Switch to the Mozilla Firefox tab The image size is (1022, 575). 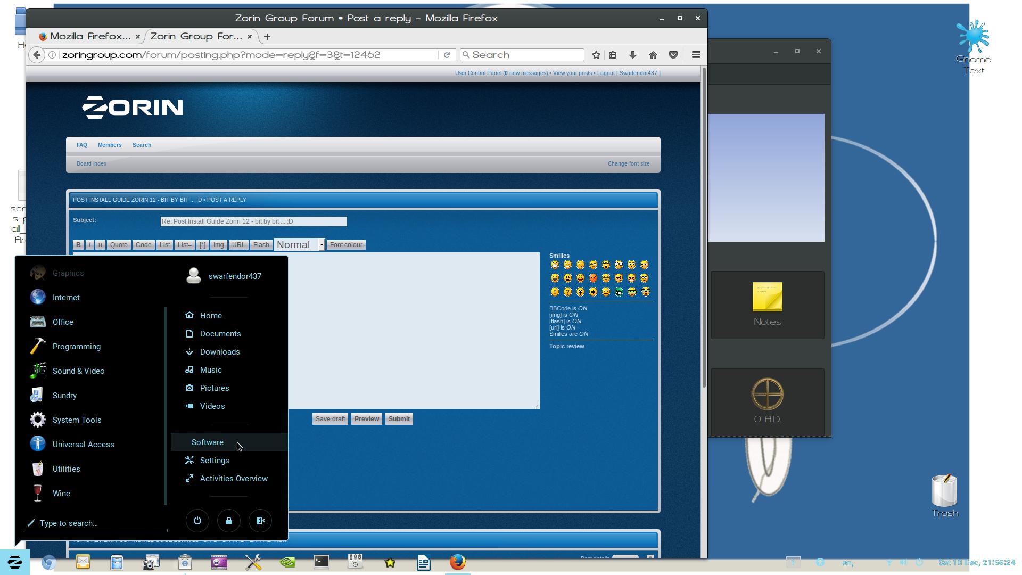pyautogui.click(x=89, y=36)
